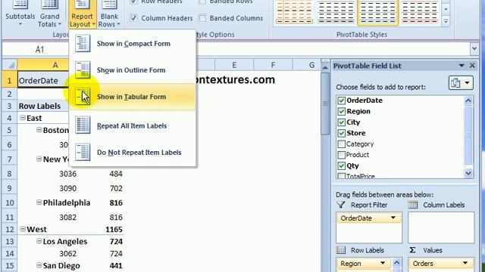The width and height of the screenshot is (485, 272).
Task: Close the PivotTable Field List pane
Action: (x=472, y=66)
